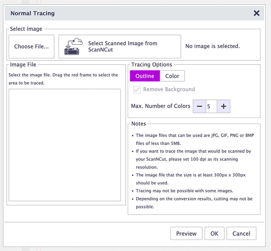The width and height of the screenshot is (271, 251).
Task: Click the Notes text about supported file formats
Action: coord(195,138)
